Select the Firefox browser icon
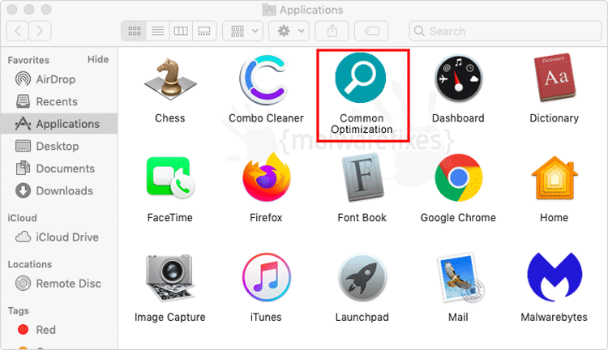Screen dimensions: 608x350 267,177
